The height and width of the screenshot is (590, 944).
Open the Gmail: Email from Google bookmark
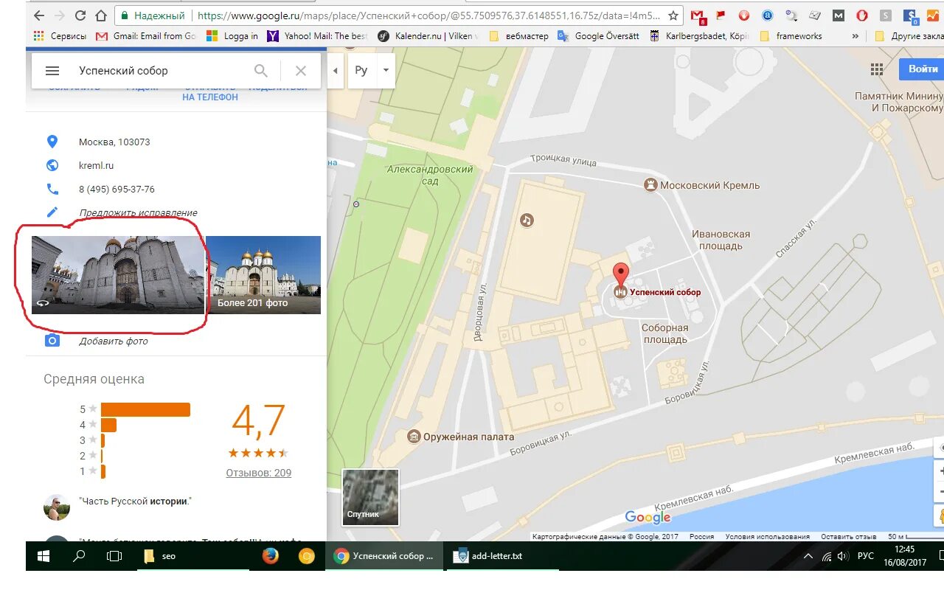point(146,35)
